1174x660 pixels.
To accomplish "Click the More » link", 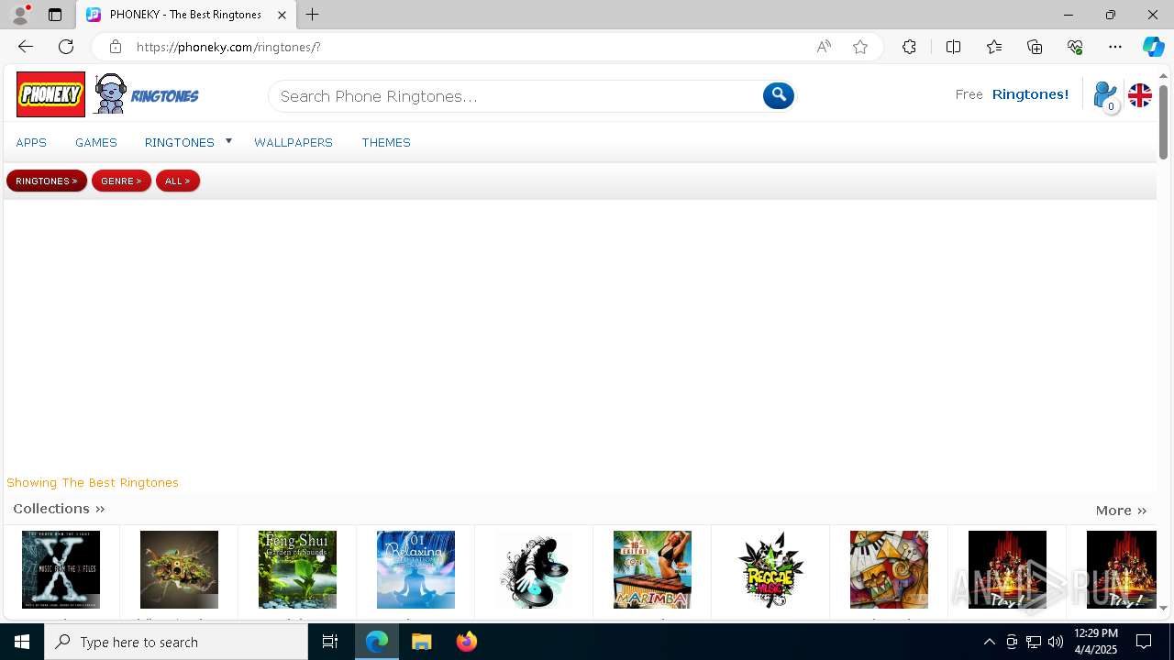I will (1121, 511).
